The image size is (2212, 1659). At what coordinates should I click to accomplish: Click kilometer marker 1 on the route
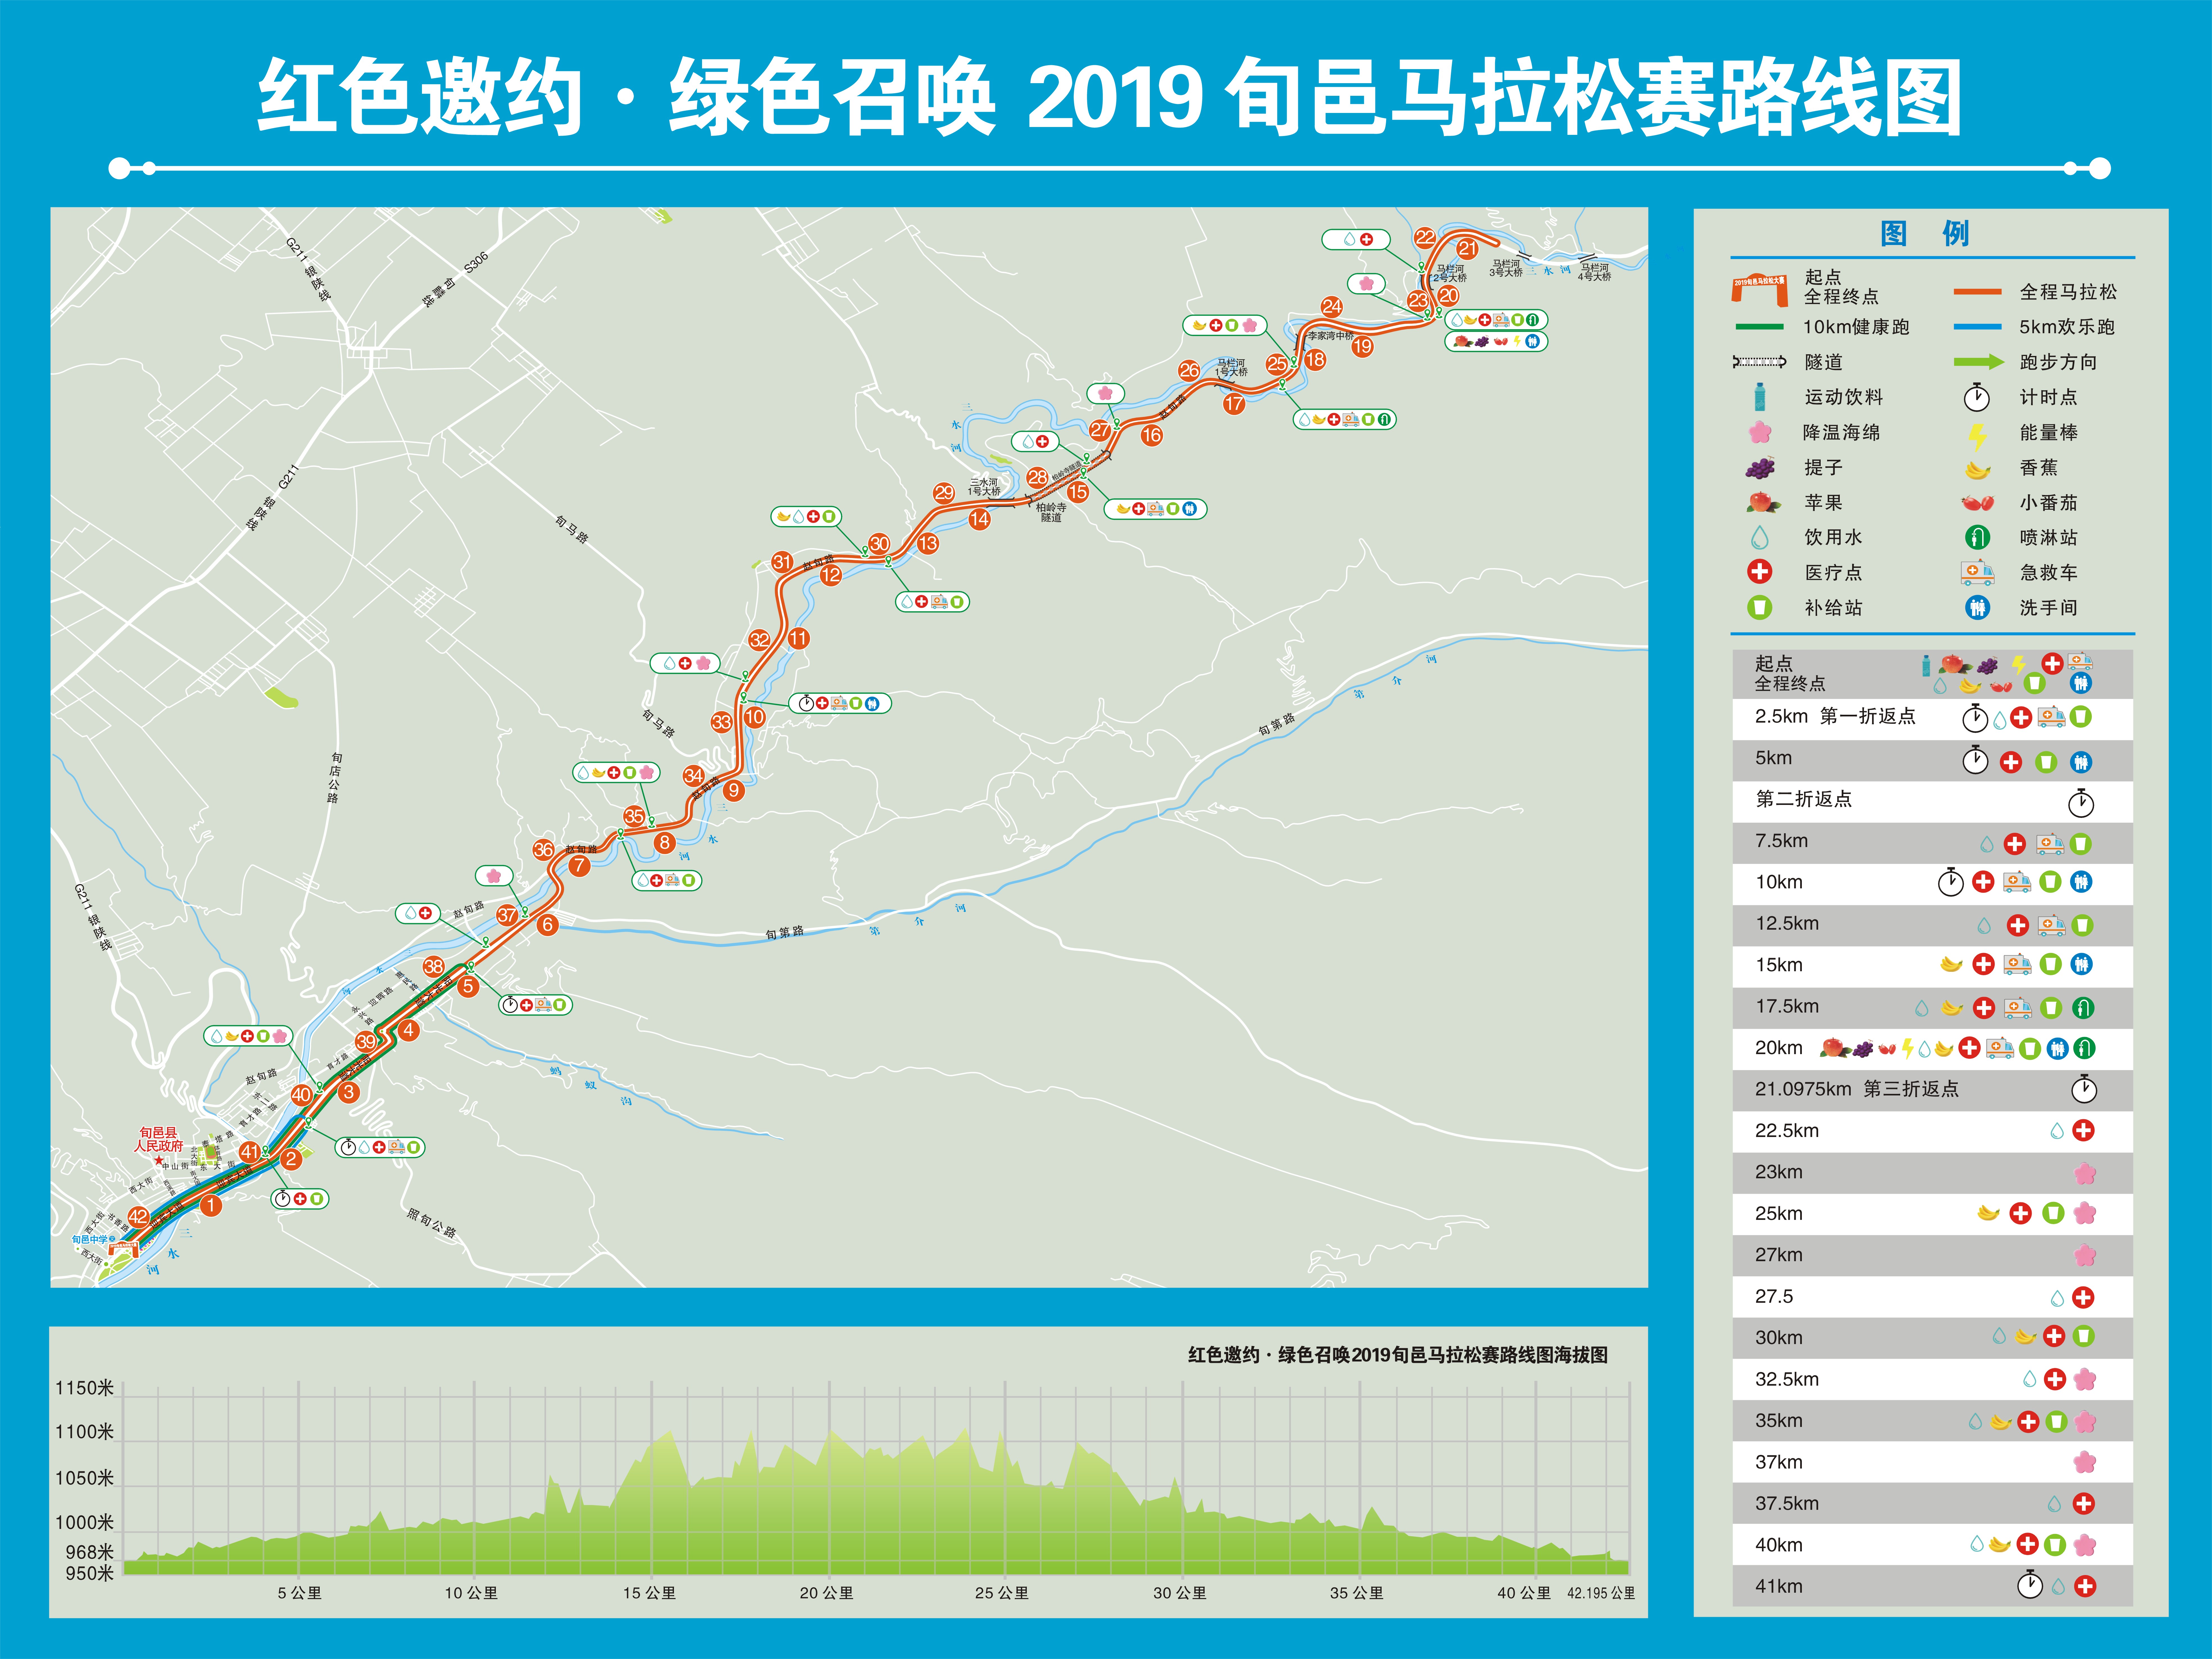(211, 1205)
